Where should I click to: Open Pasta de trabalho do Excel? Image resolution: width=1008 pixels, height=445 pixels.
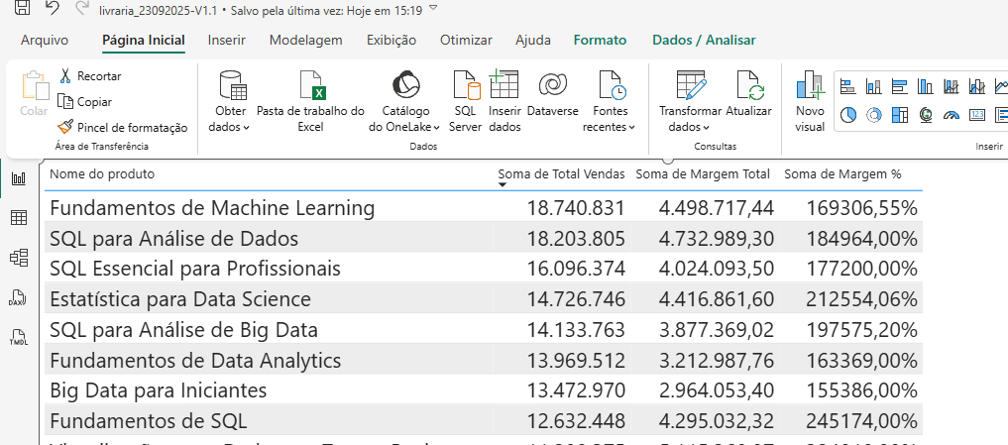coord(310,102)
